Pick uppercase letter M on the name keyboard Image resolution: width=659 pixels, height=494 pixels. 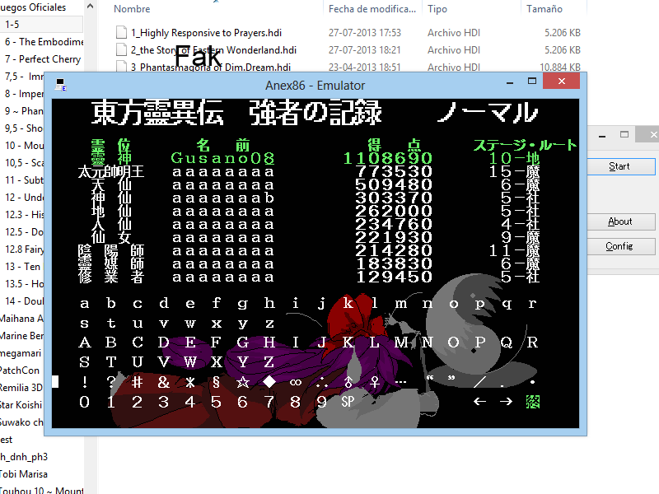point(401,342)
